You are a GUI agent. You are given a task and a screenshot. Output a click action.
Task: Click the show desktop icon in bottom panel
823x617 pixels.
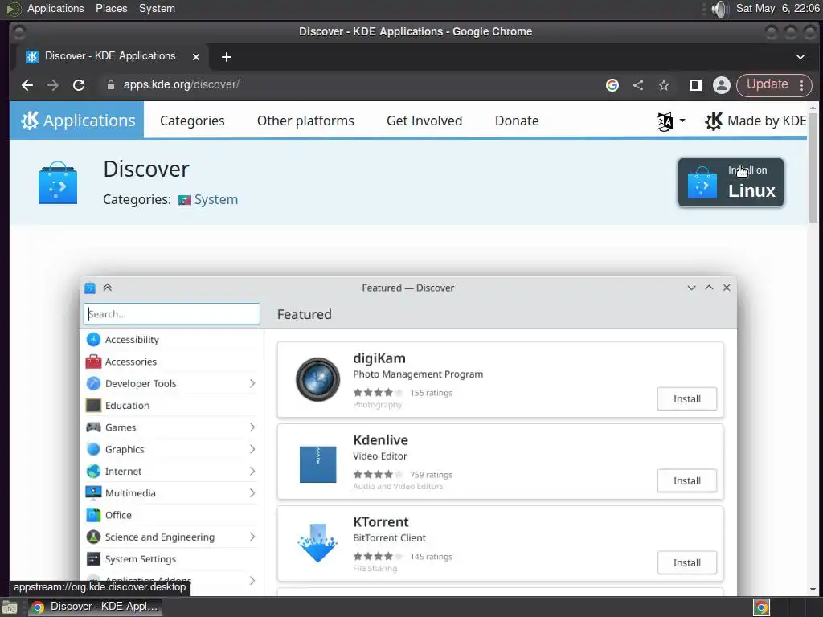click(x=10, y=607)
